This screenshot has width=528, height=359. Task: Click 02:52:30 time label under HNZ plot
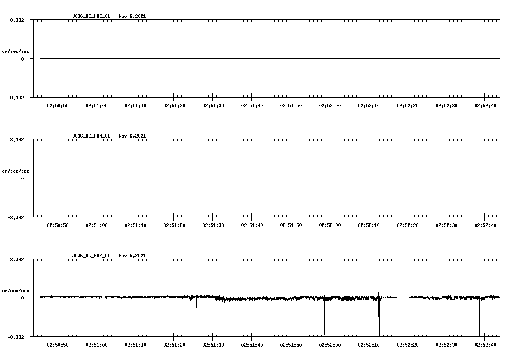coord(446,345)
